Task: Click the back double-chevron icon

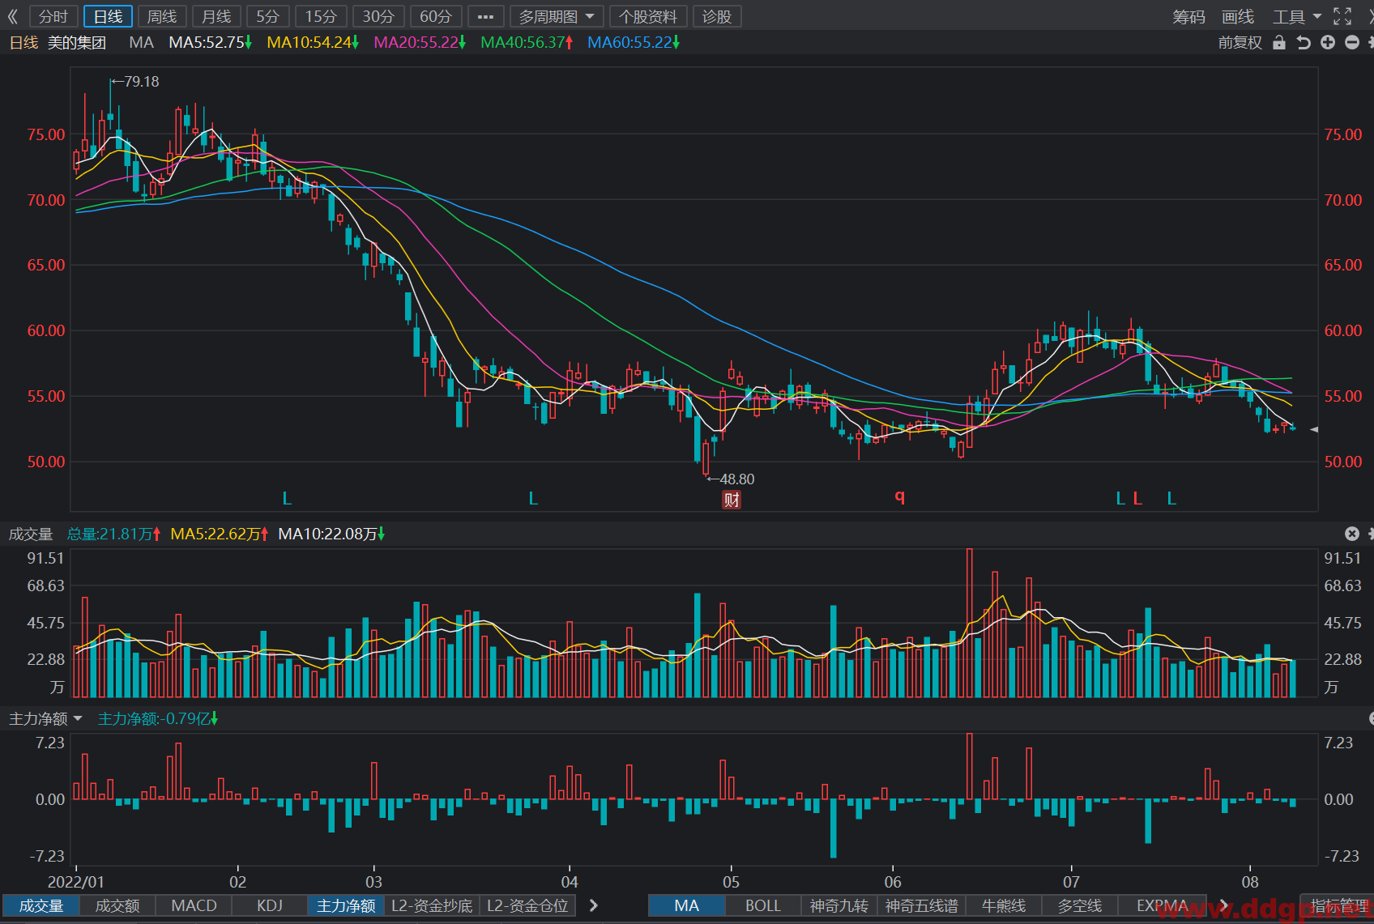Action: [x=13, y=16]
